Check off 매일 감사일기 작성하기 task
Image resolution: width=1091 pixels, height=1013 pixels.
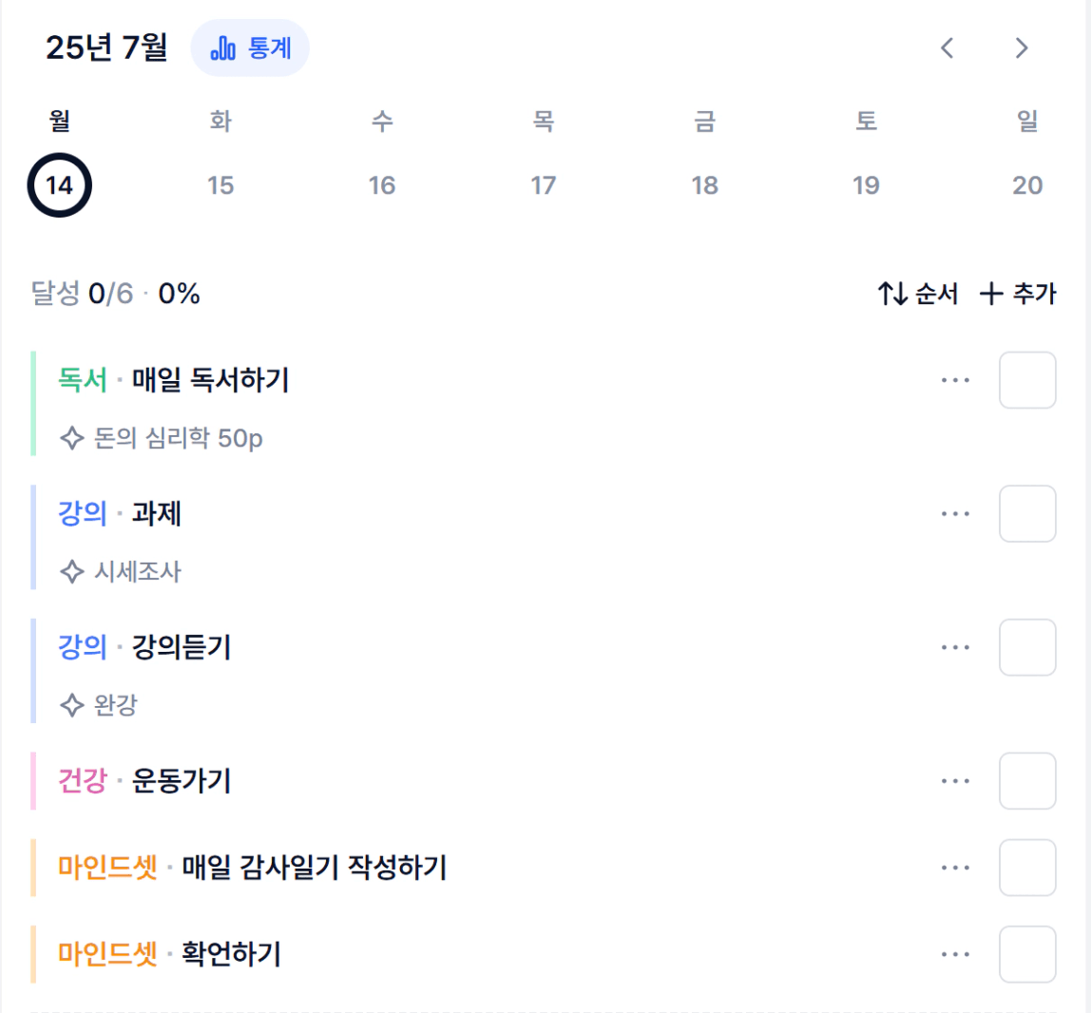[x=1027, y=868]
